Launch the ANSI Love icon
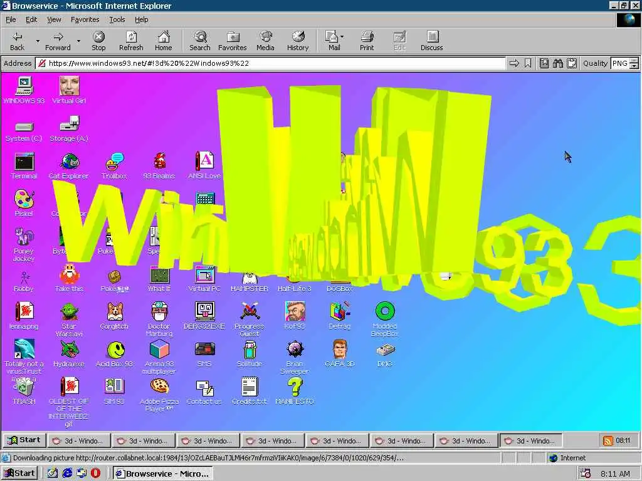The image size is (642, 481). [204, 165]
